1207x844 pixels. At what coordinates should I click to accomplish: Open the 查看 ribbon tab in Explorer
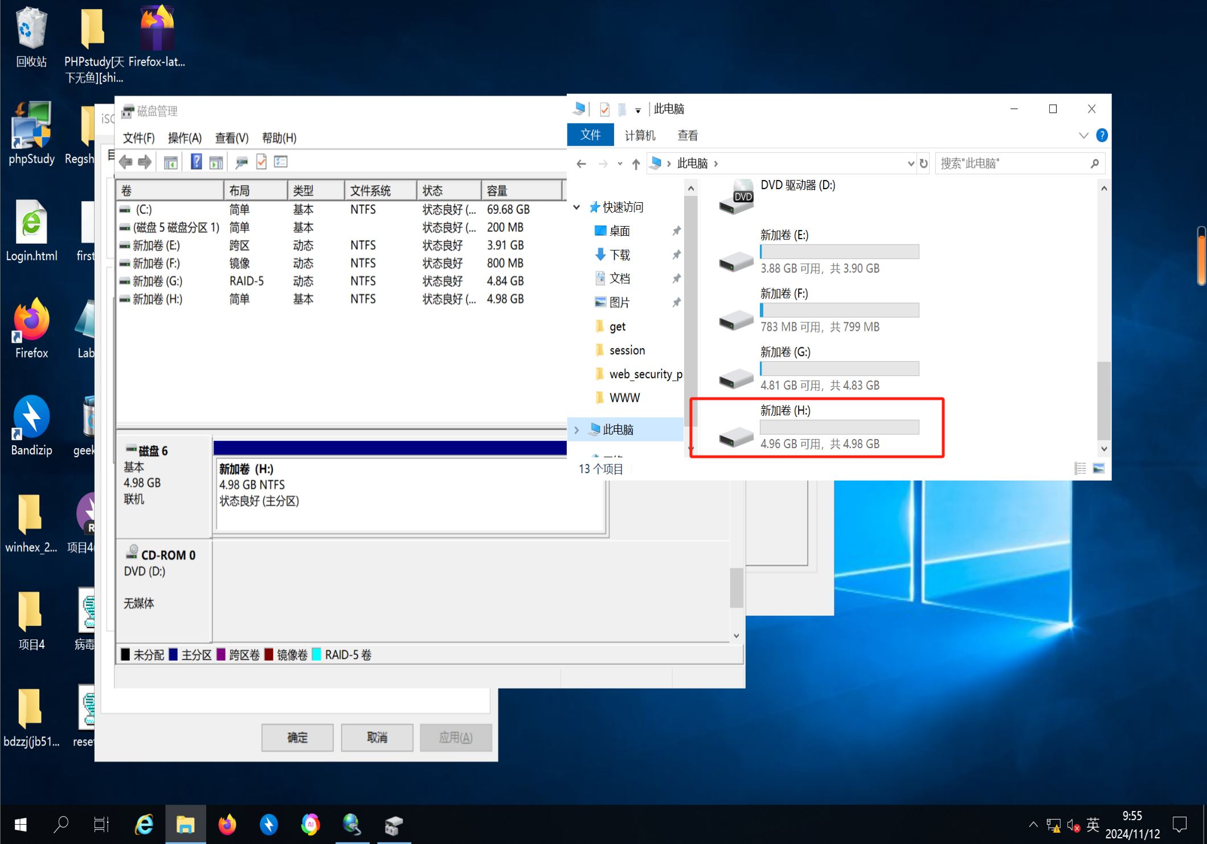coord(687,136)
